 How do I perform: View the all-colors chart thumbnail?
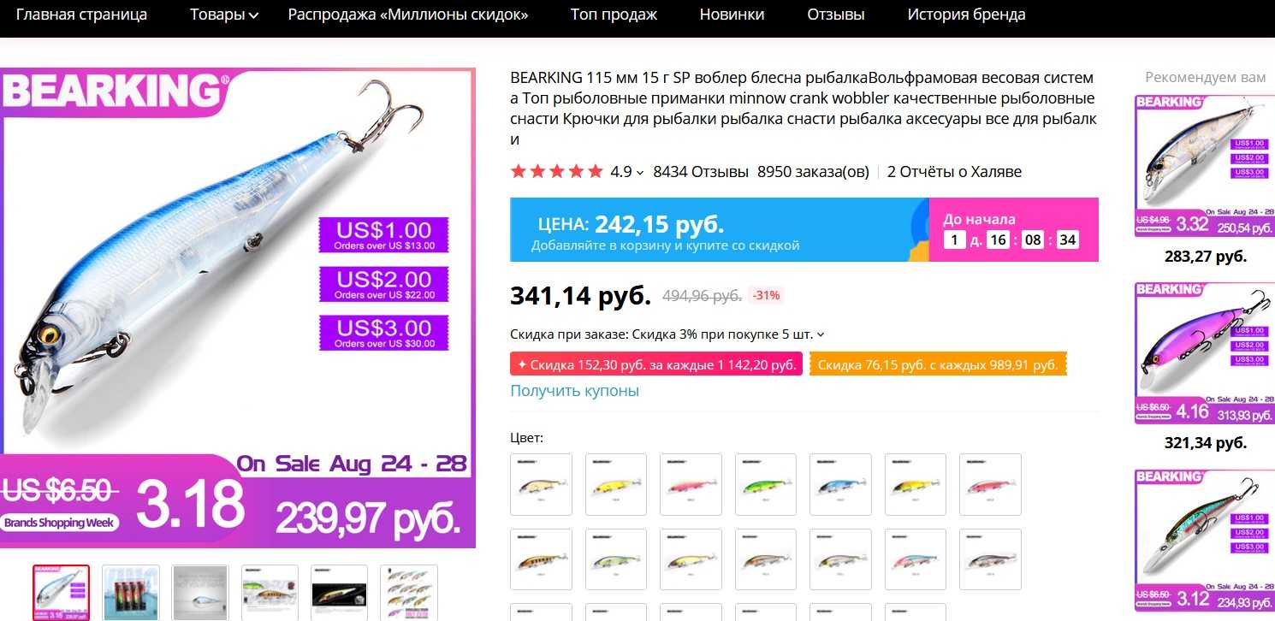408,593
